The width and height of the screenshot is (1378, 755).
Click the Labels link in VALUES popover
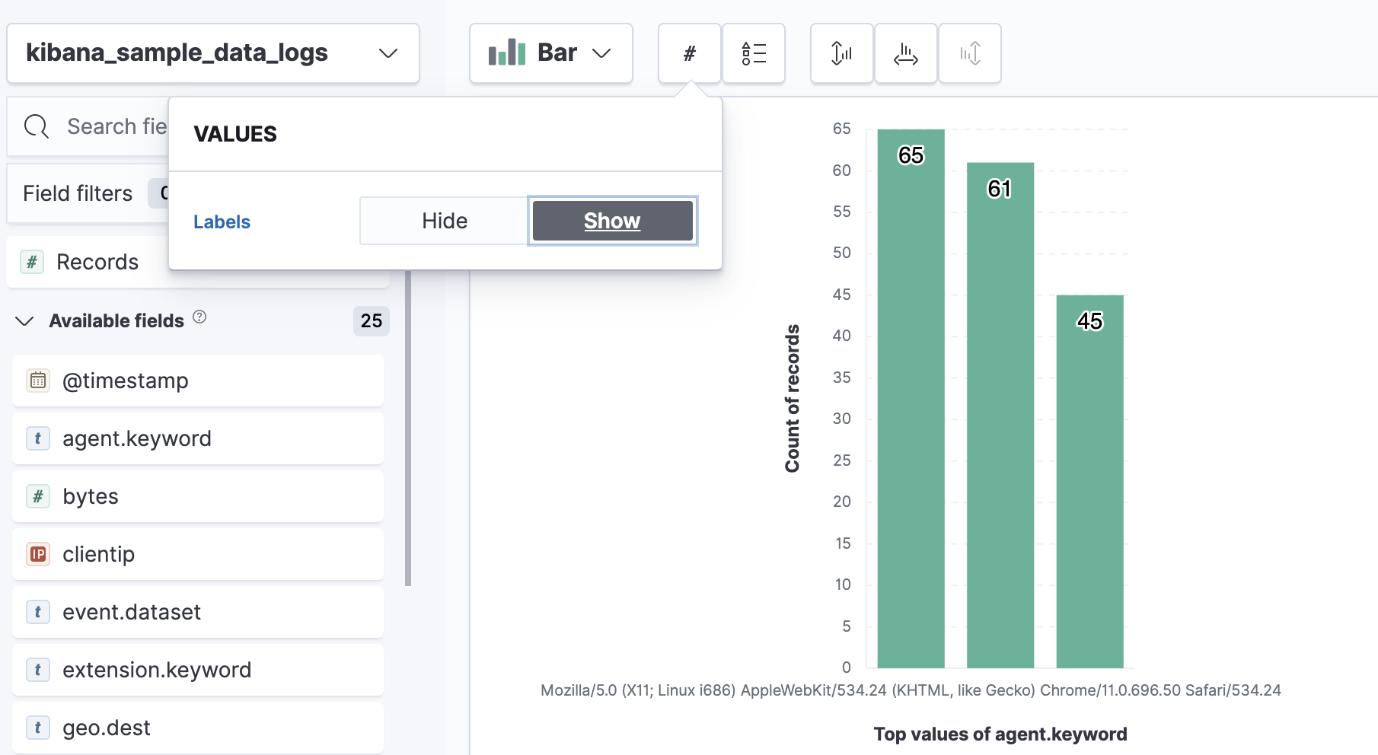pos(222,221)
